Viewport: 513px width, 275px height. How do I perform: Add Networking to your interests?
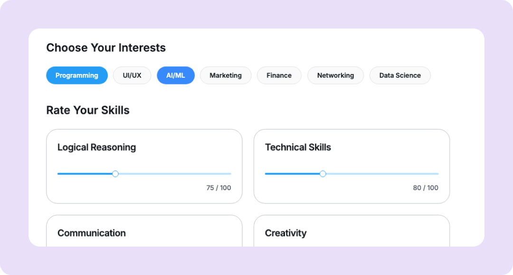tap(335, 75)
